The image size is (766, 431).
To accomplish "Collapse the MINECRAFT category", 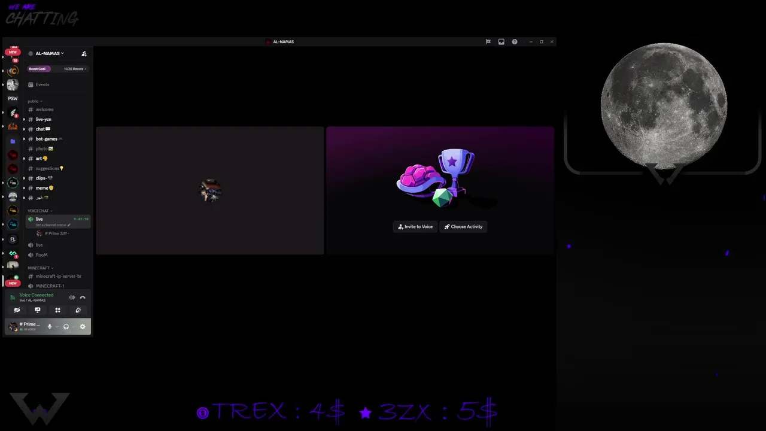I will click(x=40, y=268).
